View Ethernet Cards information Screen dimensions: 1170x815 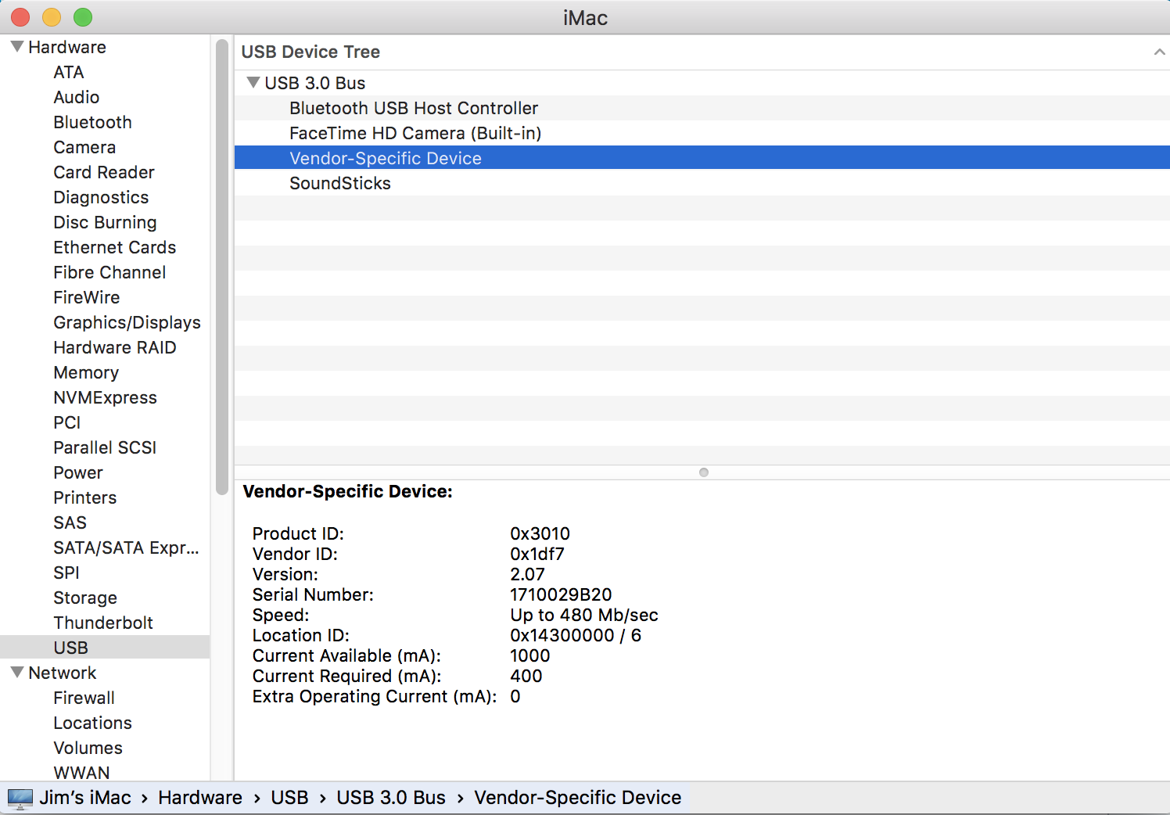[x=115, y=247]
